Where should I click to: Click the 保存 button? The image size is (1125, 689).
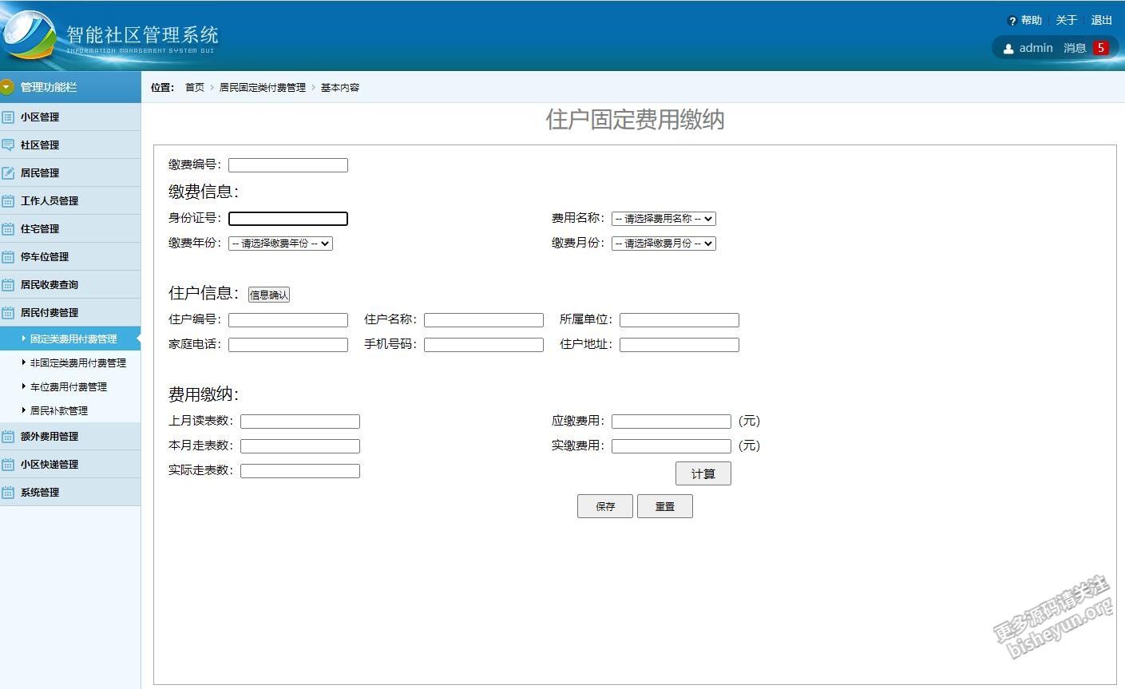[x=605, y=506]
